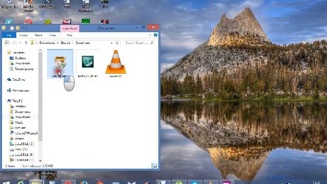Click Downloads in the address breadcrumb
The image size is (327, 184).
(47, 43)
